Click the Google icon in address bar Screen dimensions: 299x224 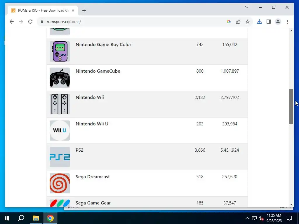229,22
